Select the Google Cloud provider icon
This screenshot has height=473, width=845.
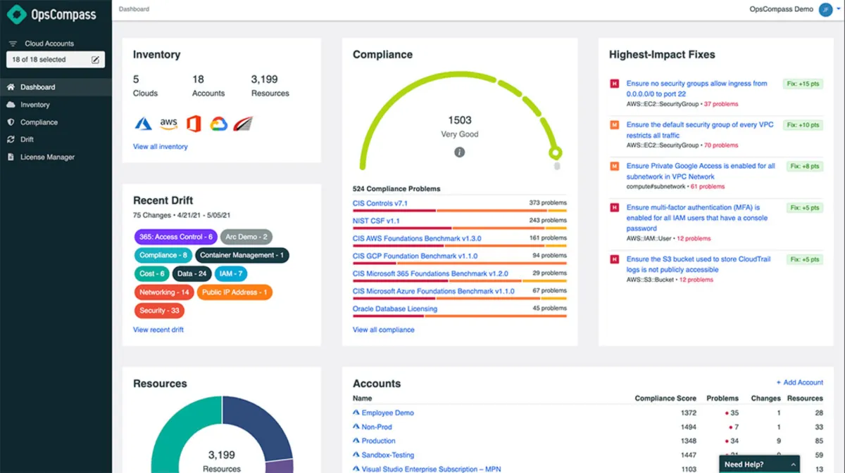point(218,124)
